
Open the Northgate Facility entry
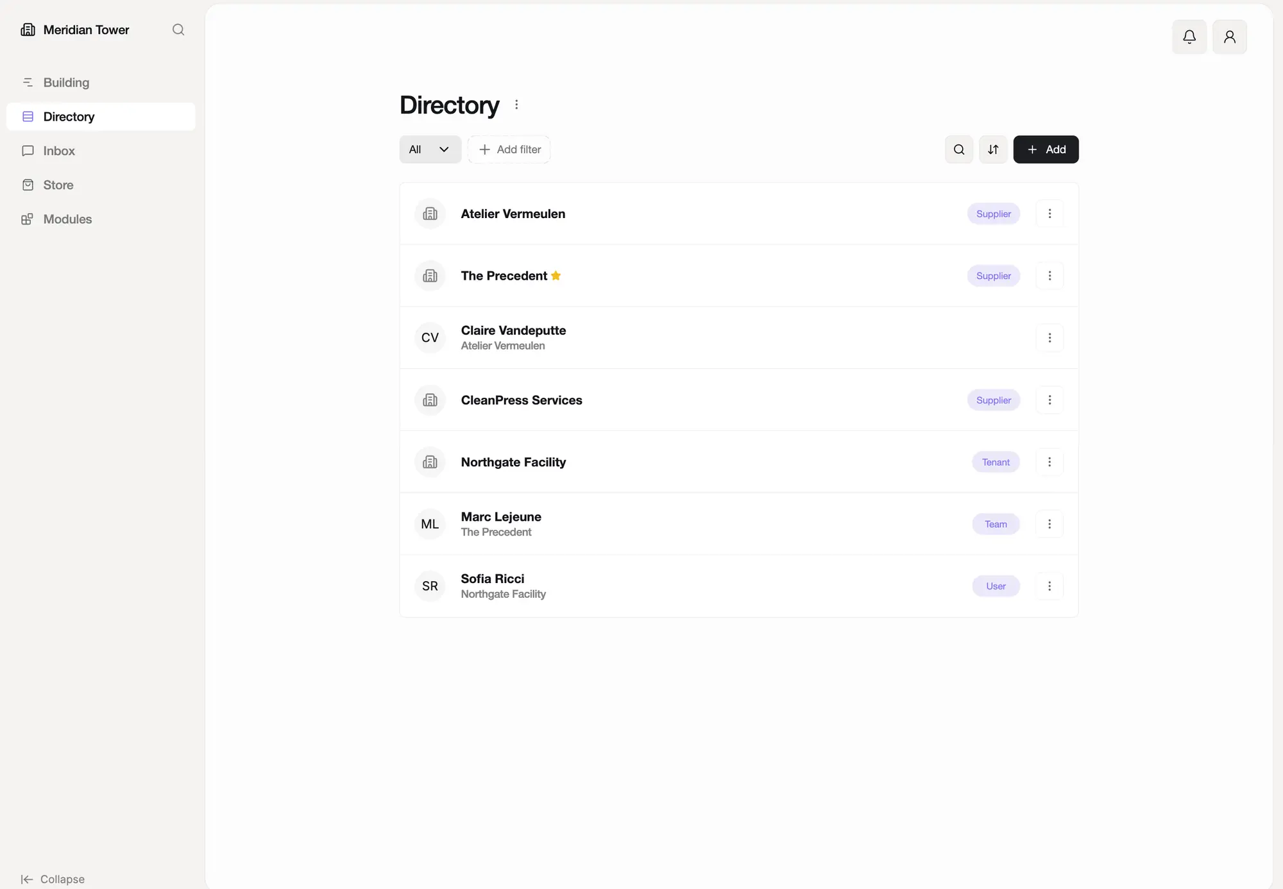tap(739, 462)
